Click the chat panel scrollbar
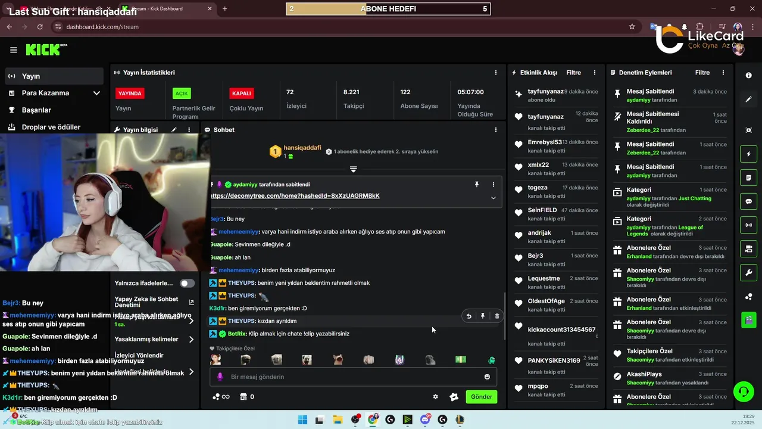The image size is (762, 429). (x=505, y=316)
